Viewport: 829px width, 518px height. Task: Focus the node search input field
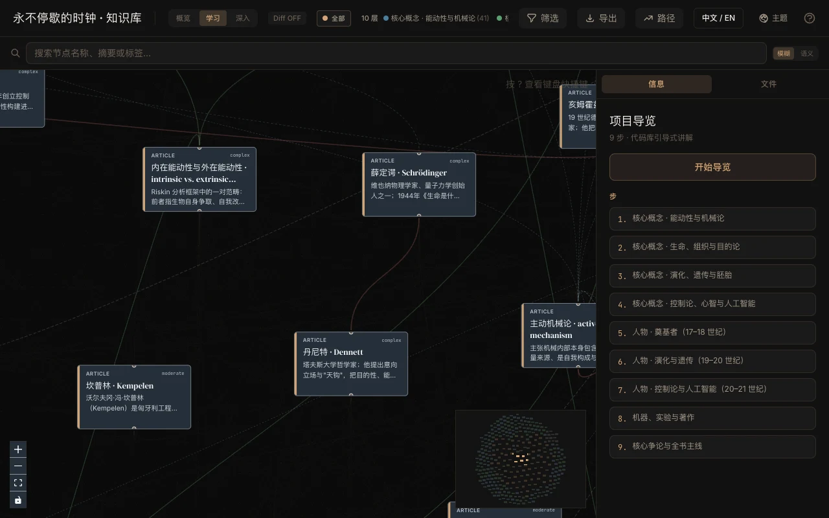pyautogui.click(x=396, y=53)
